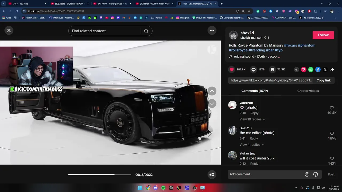The height and width of the screenshot is (192, 342).
Task: Open a new browser tab with plus
Action: coord(221,4)
